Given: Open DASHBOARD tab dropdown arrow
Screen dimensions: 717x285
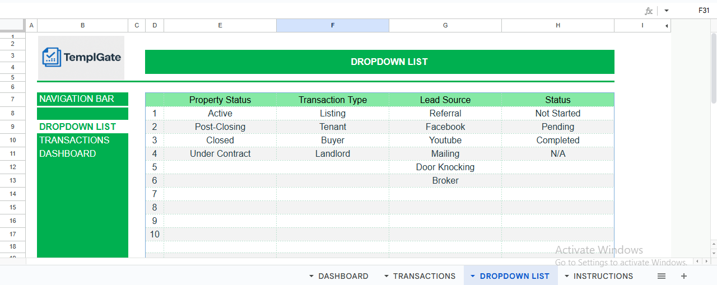Looking at the screenshot, I should pyautogui.click(x=311, y=276).
